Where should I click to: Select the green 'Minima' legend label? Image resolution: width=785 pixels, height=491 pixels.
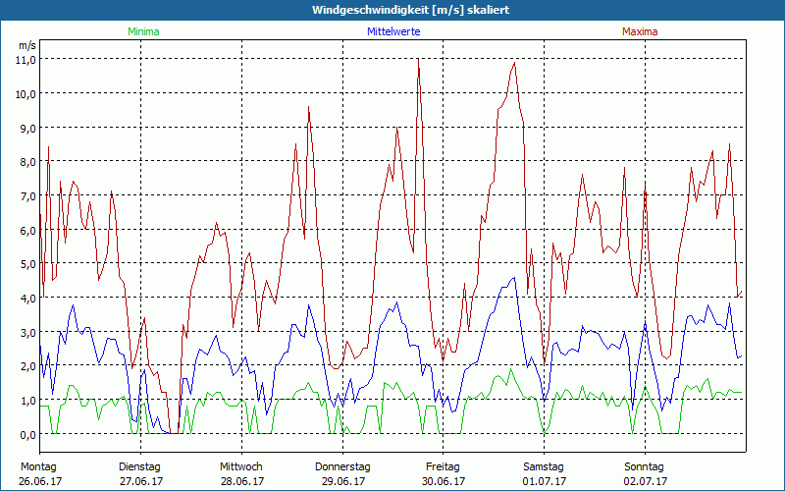143,31
